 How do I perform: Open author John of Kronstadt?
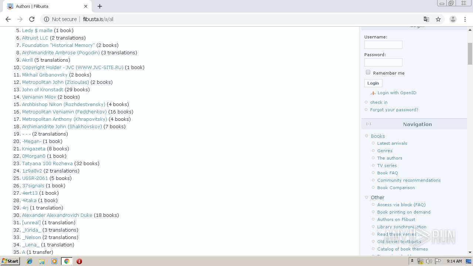click(x=42, y=89)
